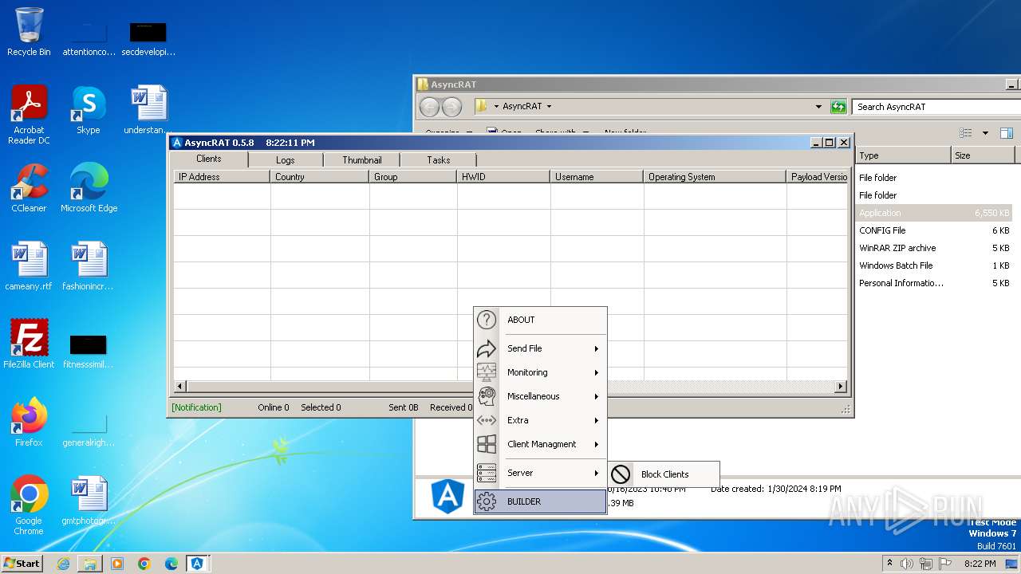The width and height of the screenshot is (1021, 574).
Task: Expand Extra submenu arrow
Action: [597, 420]
